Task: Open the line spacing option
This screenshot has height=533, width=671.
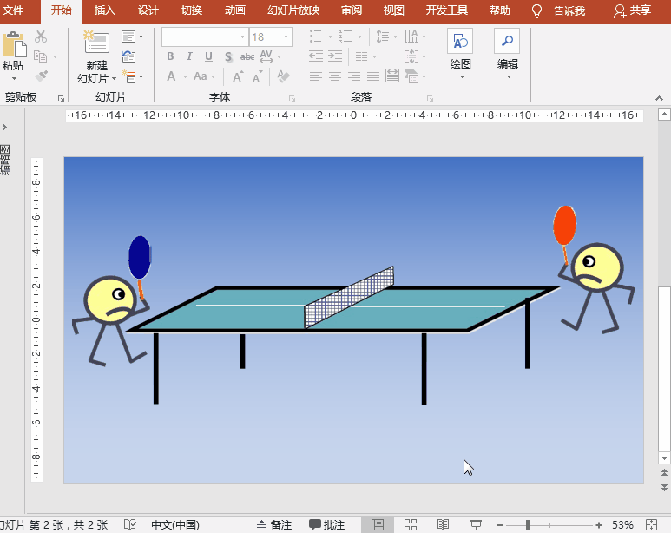Action: 382,36
